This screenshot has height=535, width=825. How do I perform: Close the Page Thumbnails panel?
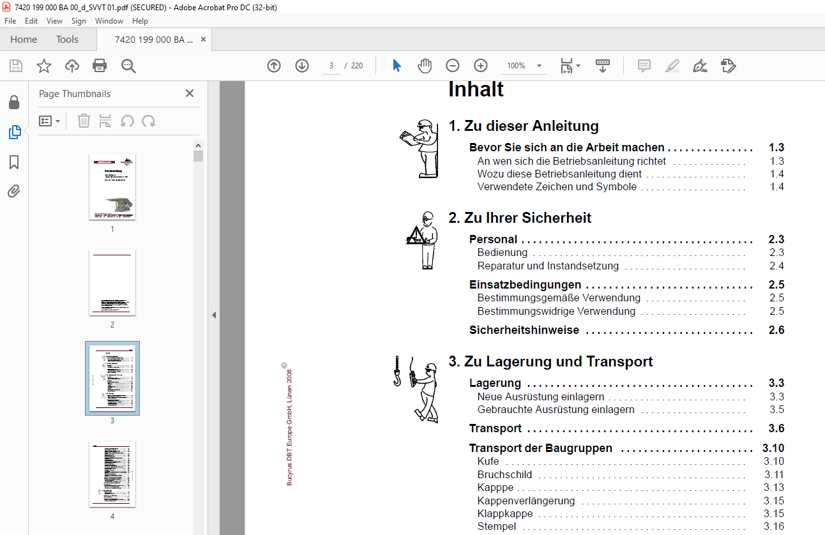190,93
